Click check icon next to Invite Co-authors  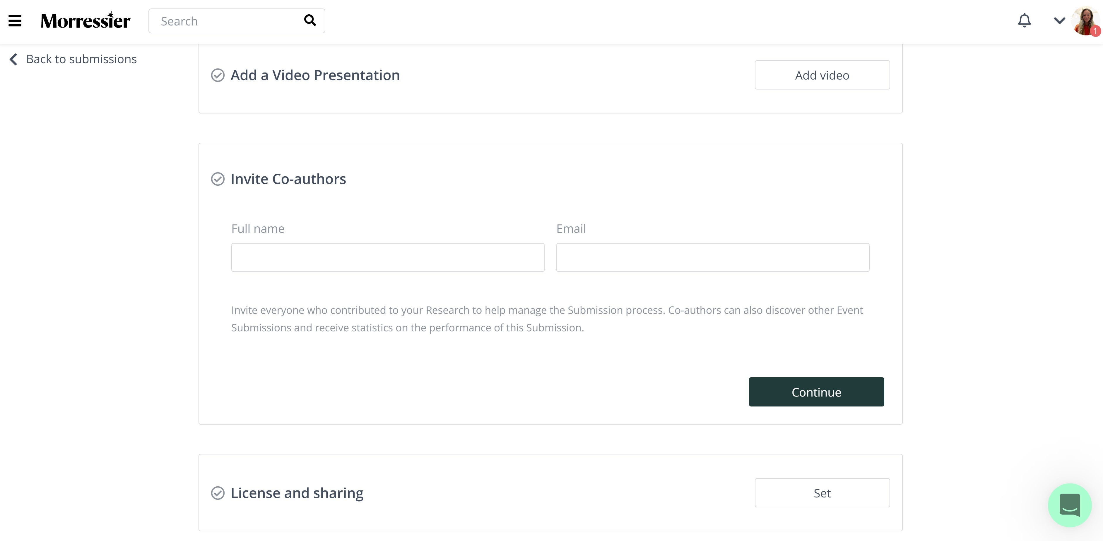coord(218,179)
